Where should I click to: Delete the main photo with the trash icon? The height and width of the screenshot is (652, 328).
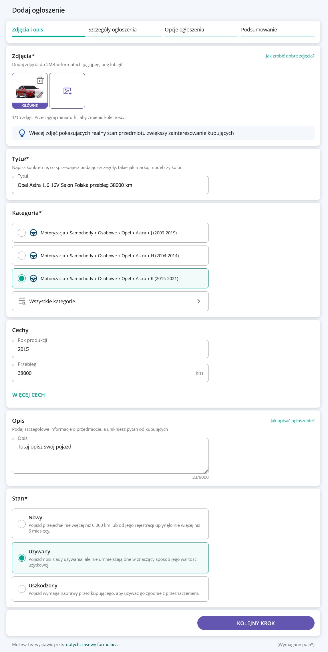pos(40,80)
